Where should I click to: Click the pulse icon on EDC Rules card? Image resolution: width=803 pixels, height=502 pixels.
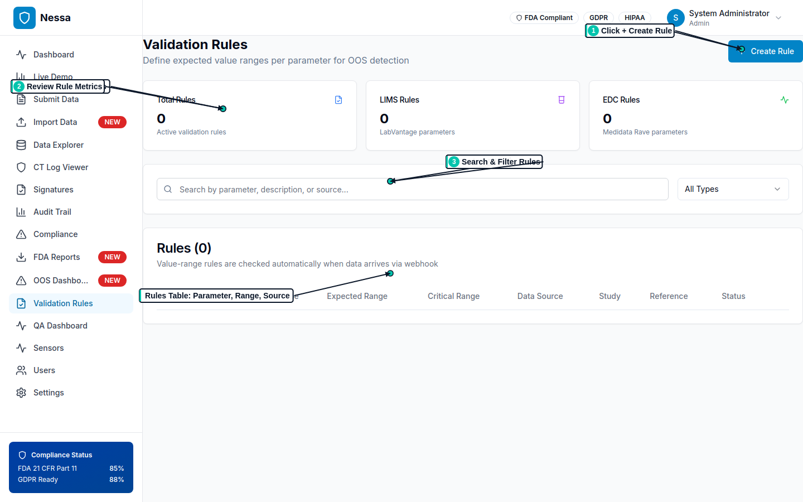tap(785, 100)
